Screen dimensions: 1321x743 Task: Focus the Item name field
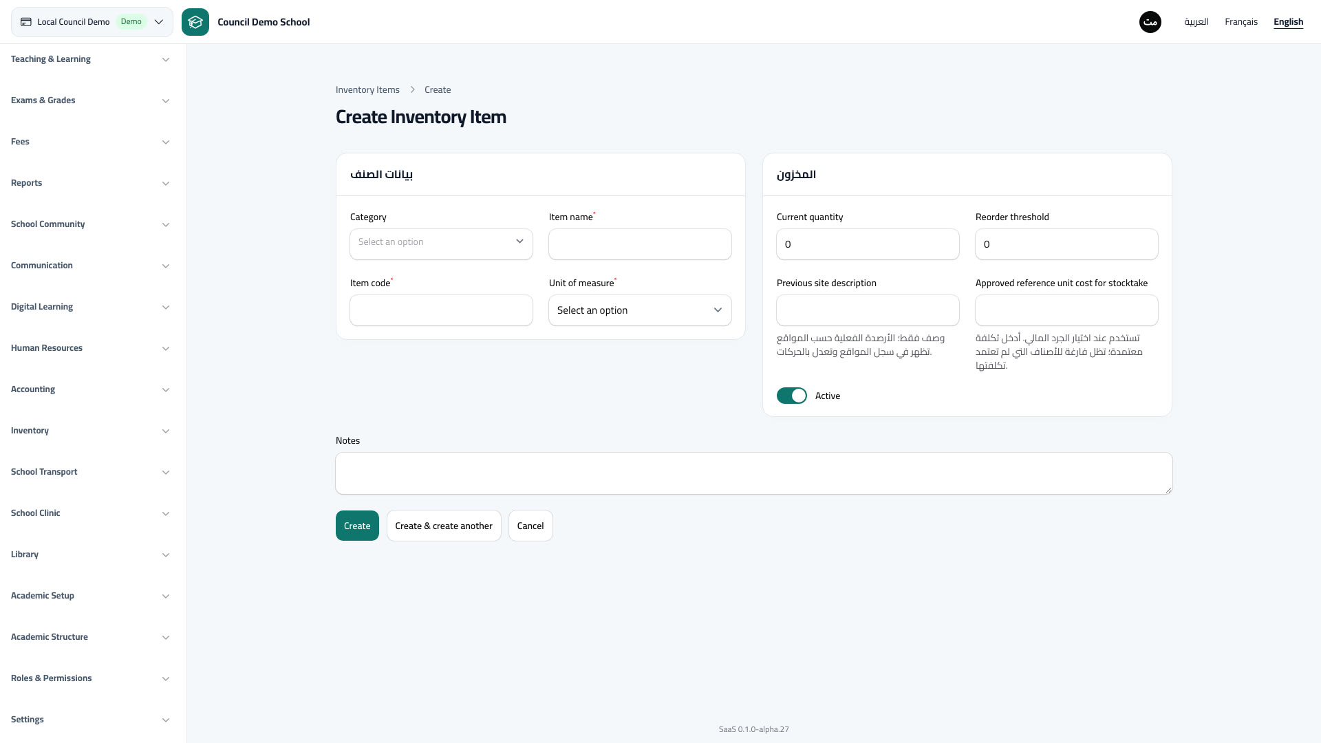(x=640, y=244)
